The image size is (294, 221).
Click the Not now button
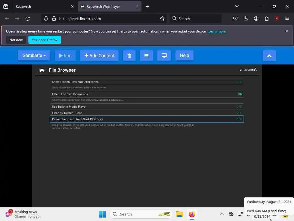coord(16,40)
